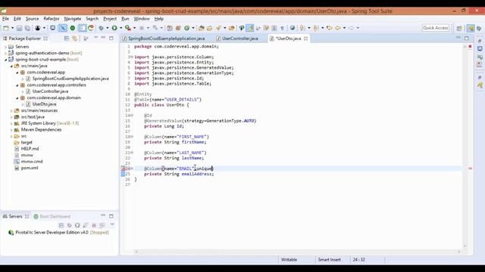Expand the Maven Dependencies node
Screen dimensions: 485x272
tap(11, 129)
